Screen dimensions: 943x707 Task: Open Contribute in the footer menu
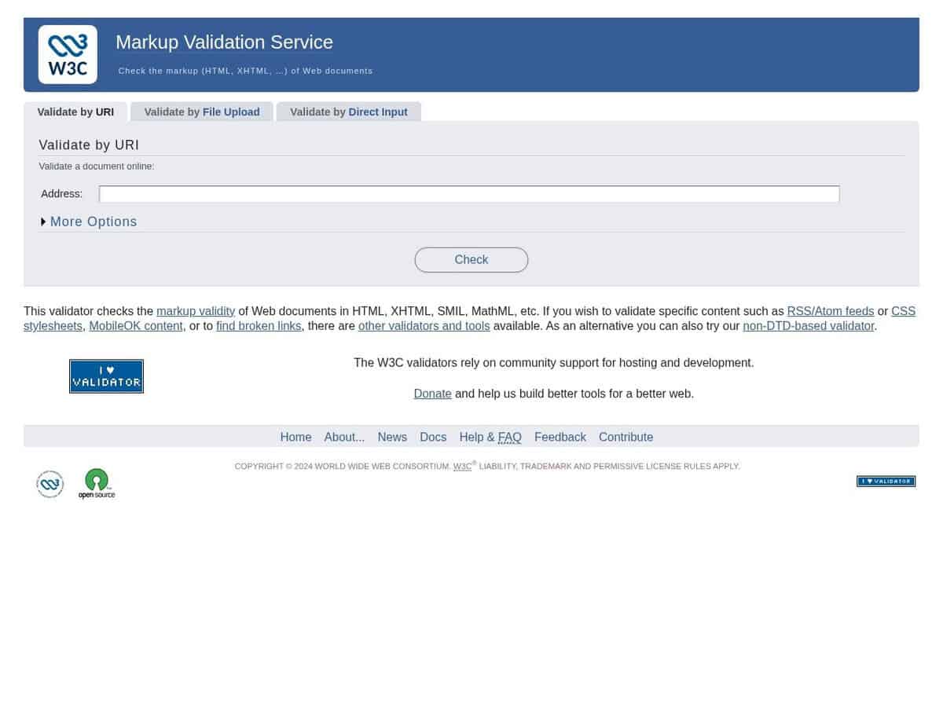[626, 437]
